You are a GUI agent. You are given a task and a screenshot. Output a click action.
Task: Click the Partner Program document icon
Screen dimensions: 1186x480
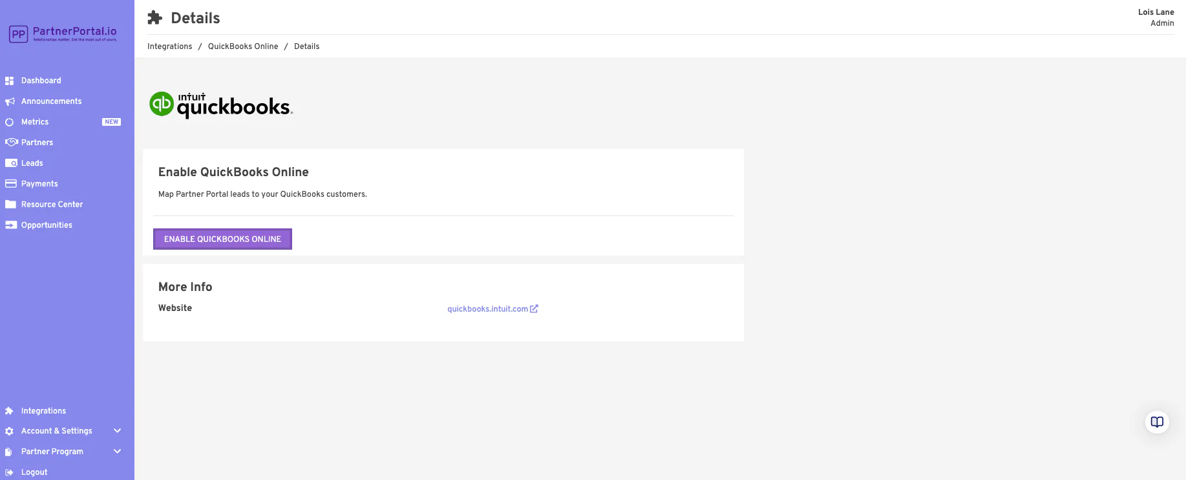[8, 452]
